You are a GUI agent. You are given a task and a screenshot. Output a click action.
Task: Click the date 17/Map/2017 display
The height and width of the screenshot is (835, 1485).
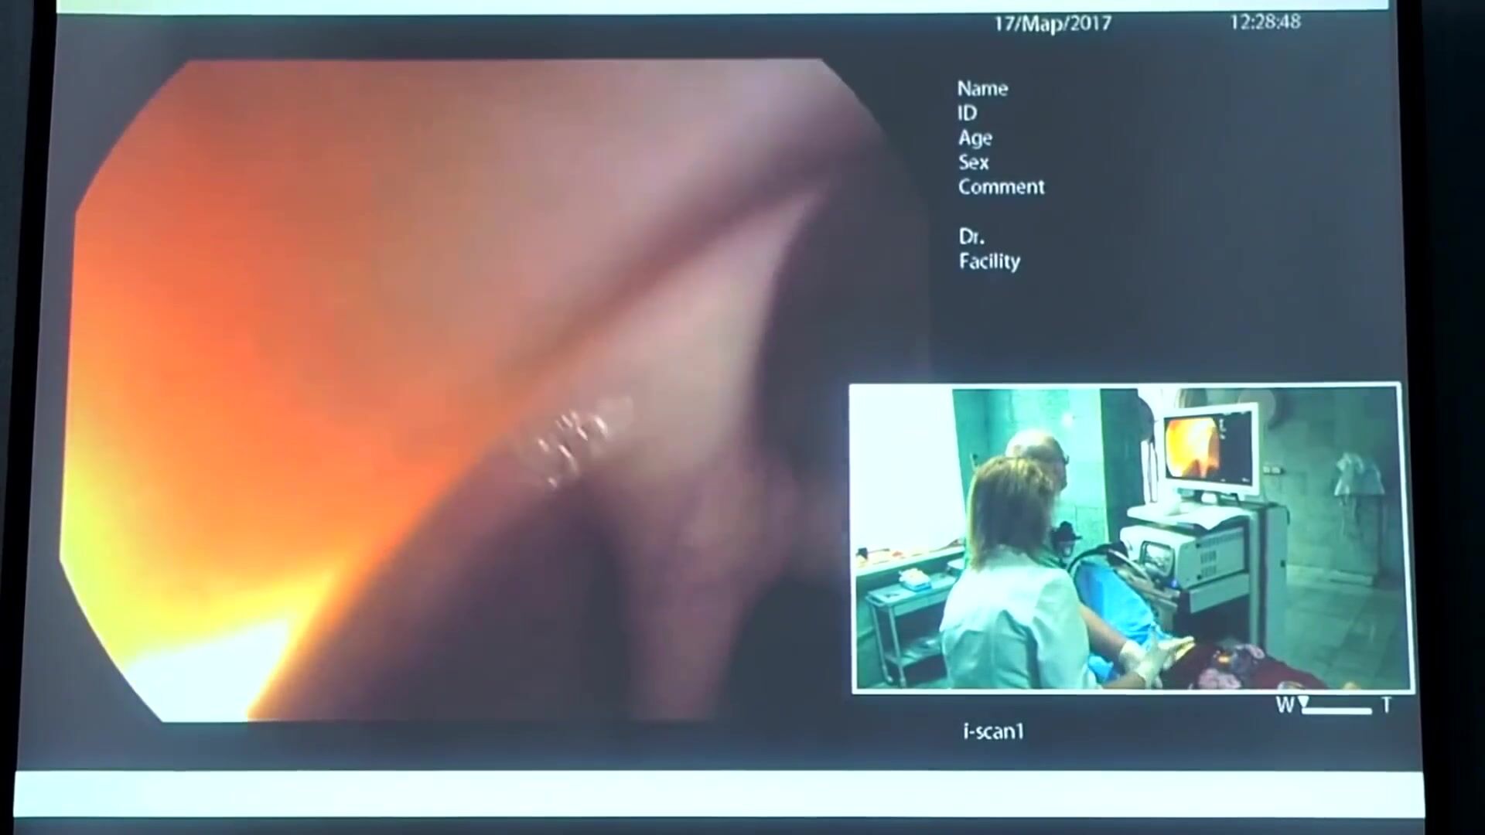pos(1052,23)
